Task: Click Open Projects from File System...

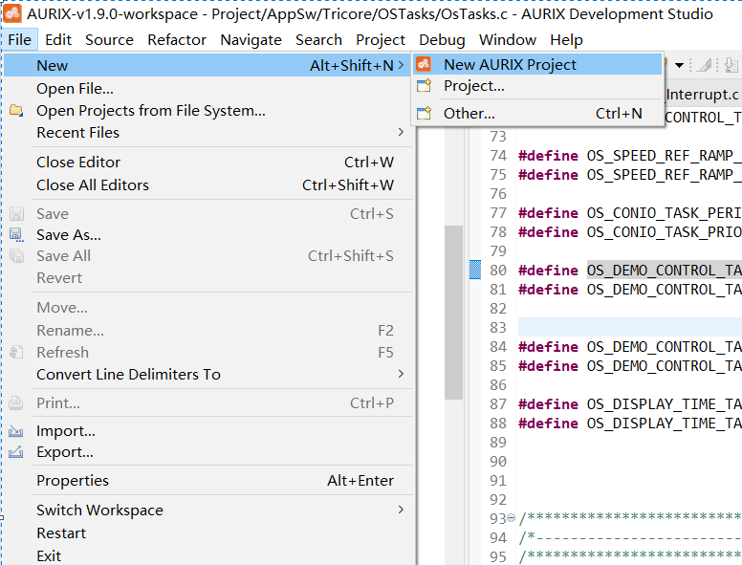Action: click(x=208, y=111)
